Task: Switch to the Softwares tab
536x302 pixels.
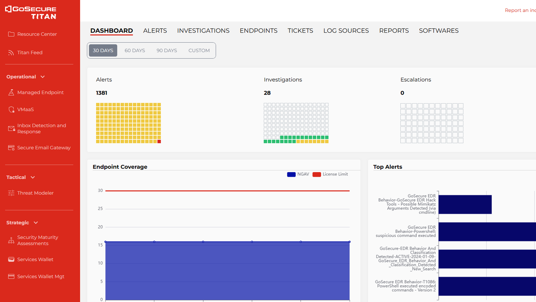Action: click(x=439, y=31)
